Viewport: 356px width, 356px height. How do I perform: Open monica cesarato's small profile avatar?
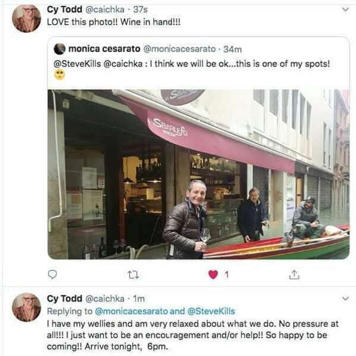[59, 49]
